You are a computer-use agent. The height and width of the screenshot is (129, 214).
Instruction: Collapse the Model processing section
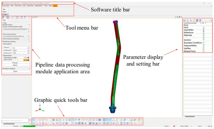(29, 41)
